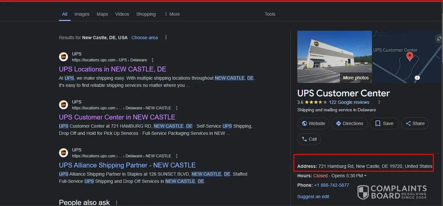Screen dimensions: 443x206
Task: Switch to the Maps tab
Action: click(102, 14)
